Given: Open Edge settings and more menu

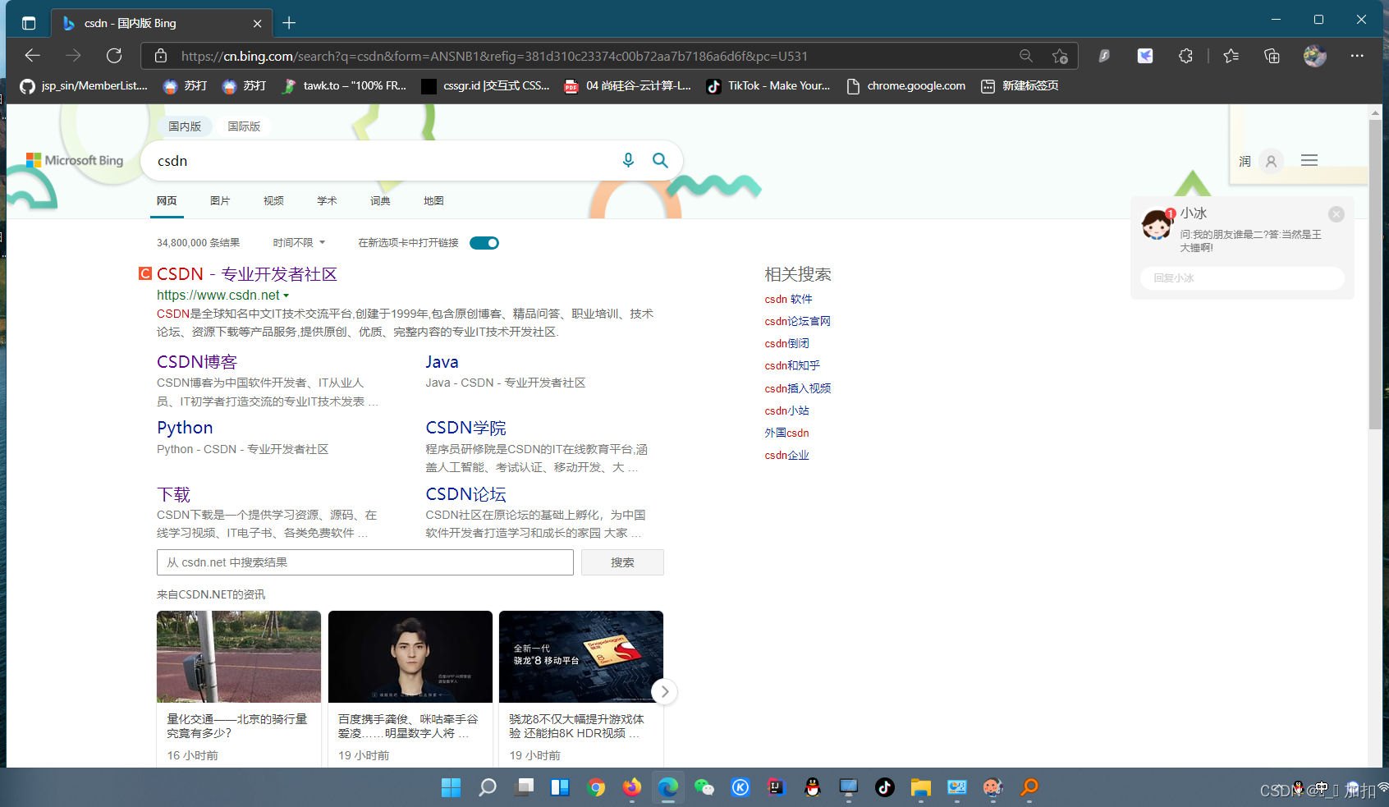Looking at the screenshot, I should (1357, 56).
